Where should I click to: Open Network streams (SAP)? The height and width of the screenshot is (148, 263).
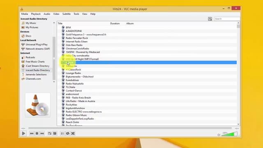[38, 49]
